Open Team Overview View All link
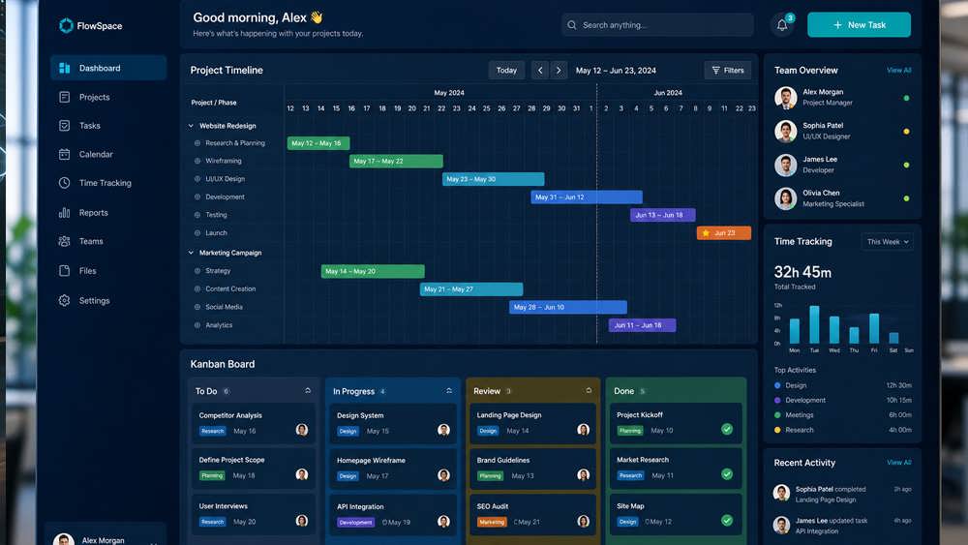The height and width of the screenshot is (545, 968). [899, 71]
